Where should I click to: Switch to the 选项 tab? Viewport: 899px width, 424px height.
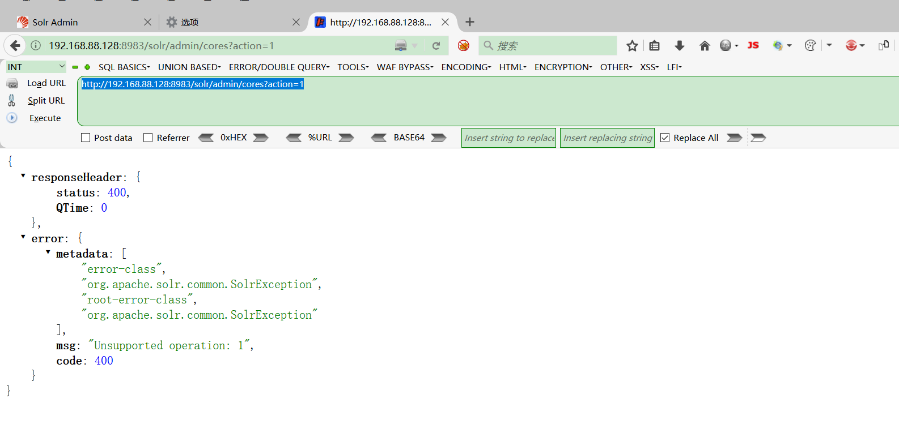pos(232,22)
